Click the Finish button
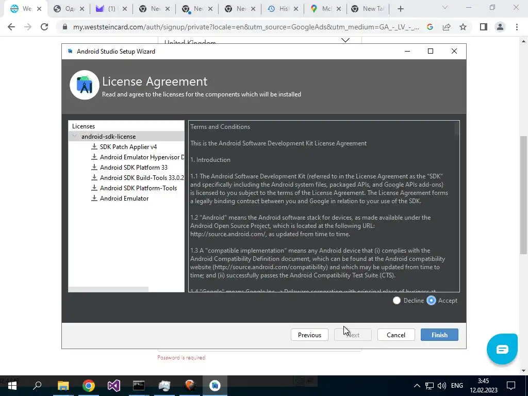528x396 pixels. (439, 335)
